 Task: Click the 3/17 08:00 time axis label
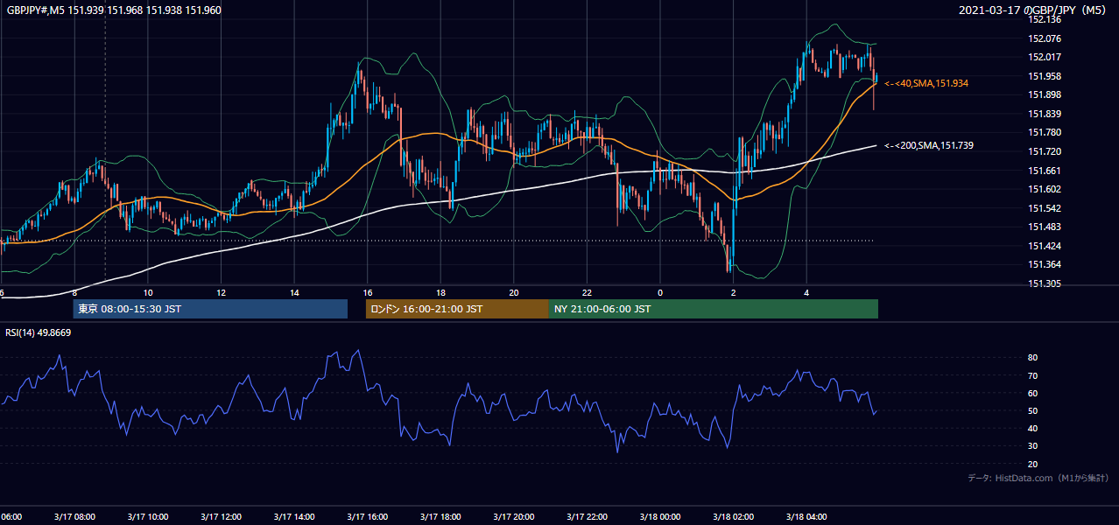(75, 516)
